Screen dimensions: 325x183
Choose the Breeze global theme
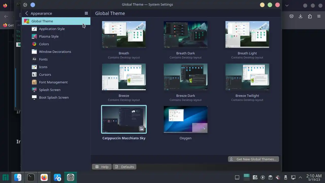[x=124, y=77]
